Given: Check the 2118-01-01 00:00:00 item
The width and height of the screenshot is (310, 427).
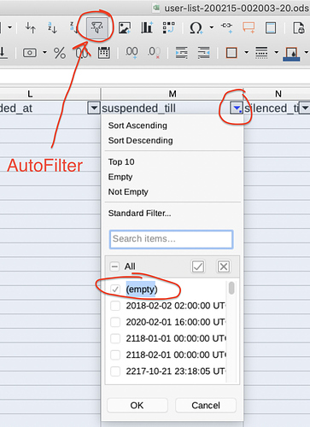Looking at the screenshot, I should [115, 339].
